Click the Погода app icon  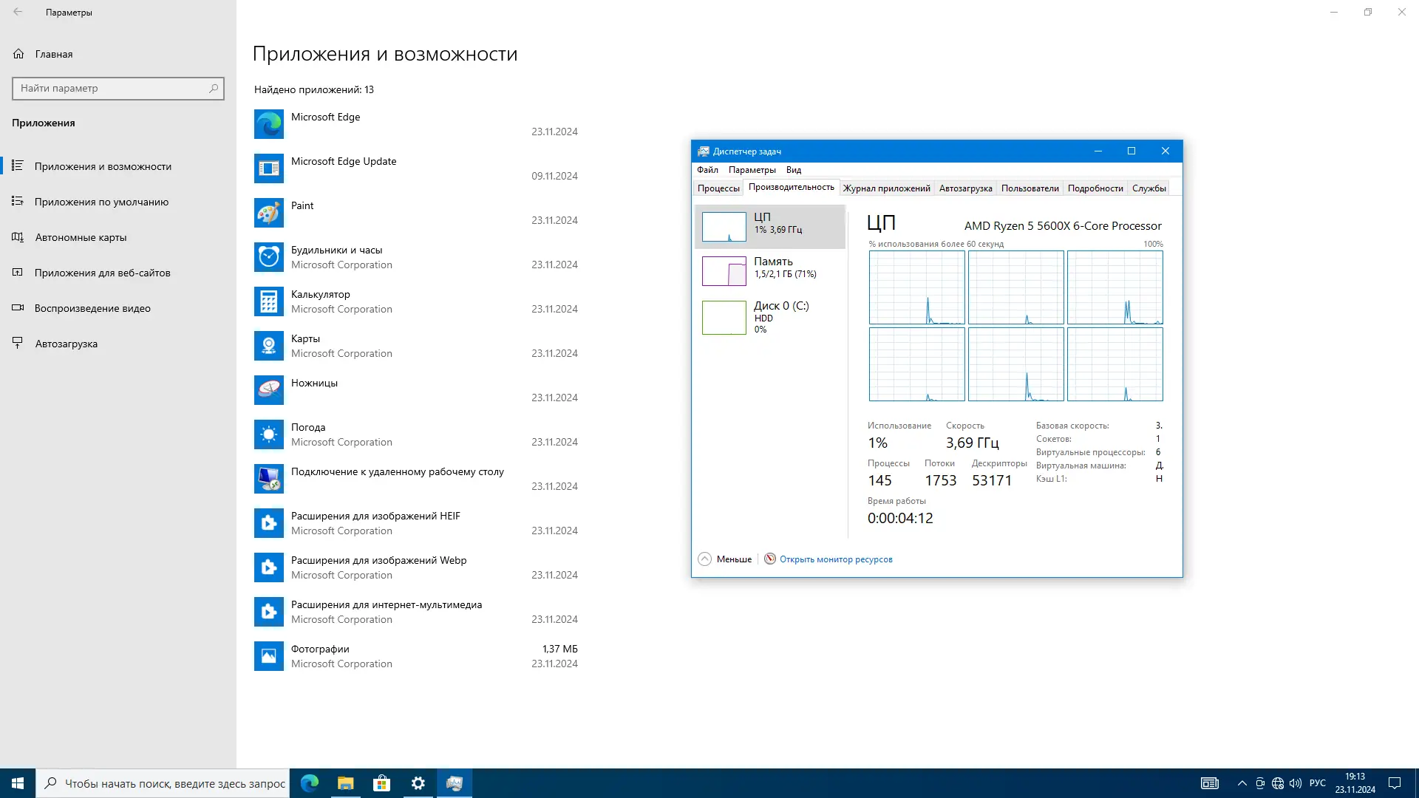point(268,434)
